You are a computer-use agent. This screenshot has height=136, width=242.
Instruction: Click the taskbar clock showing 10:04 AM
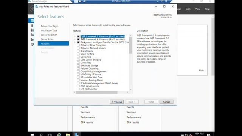199,134
